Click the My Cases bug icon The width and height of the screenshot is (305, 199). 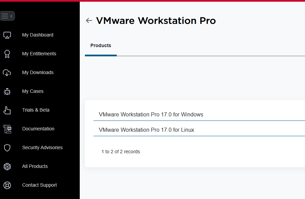pyautogui.click(x=7, y=91)
